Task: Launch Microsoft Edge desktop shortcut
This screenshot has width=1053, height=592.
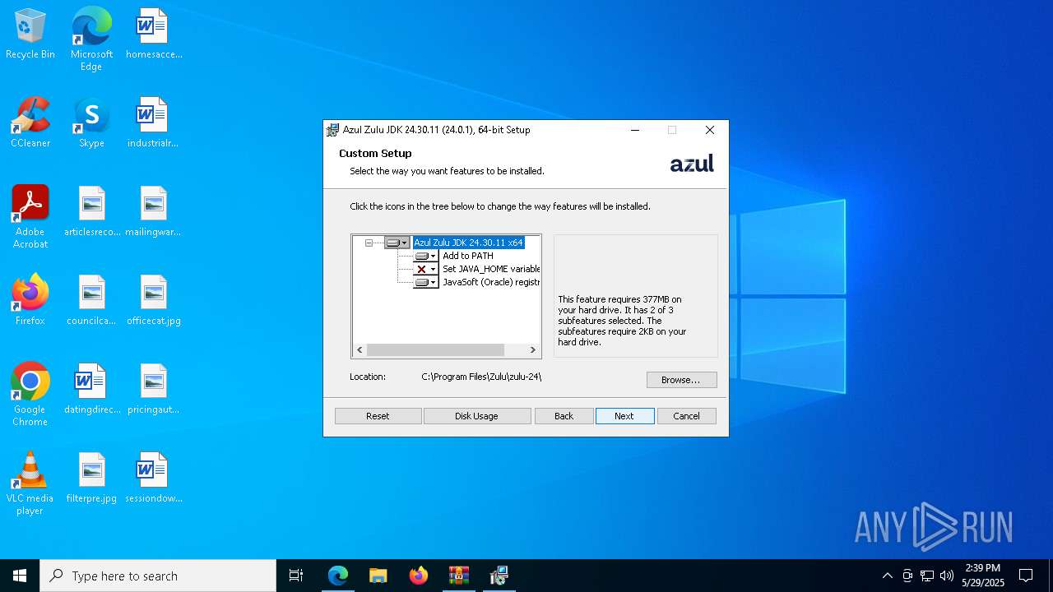Action: point(91,39)
